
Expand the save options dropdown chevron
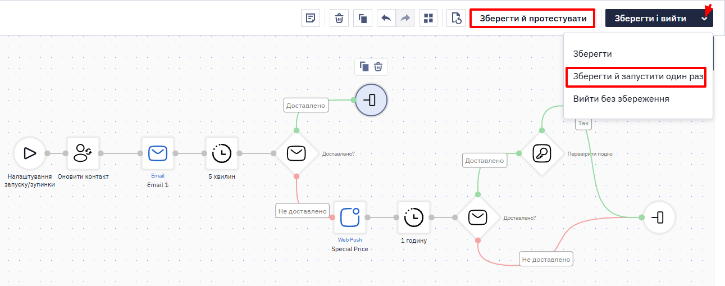(705, 18)
